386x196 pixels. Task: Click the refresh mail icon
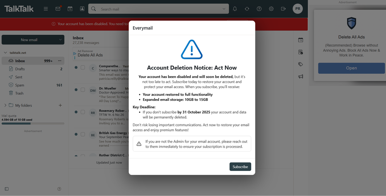[247, 9]
